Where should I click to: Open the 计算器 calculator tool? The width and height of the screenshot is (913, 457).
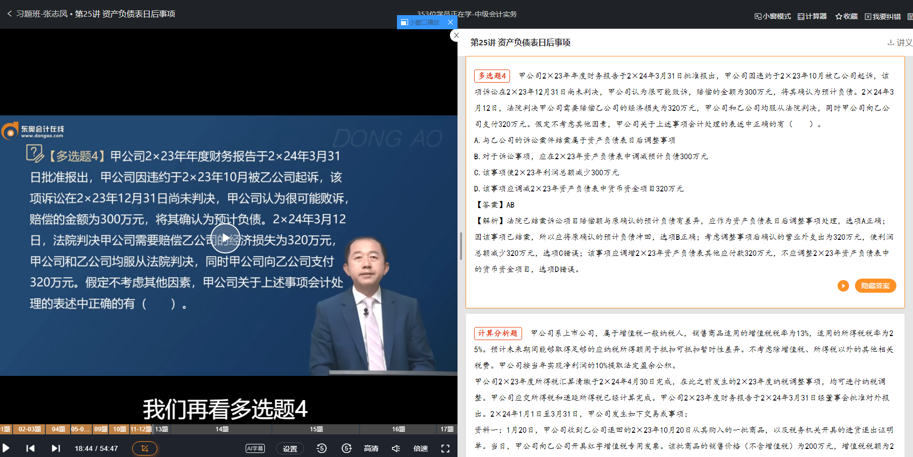(812, 17)
